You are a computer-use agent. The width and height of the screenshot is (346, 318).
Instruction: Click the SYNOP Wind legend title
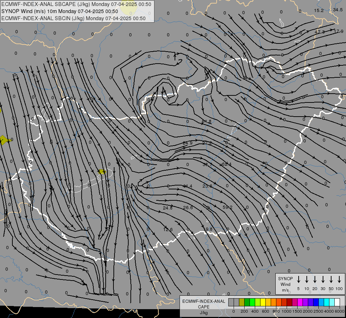(x=285, y=282)
